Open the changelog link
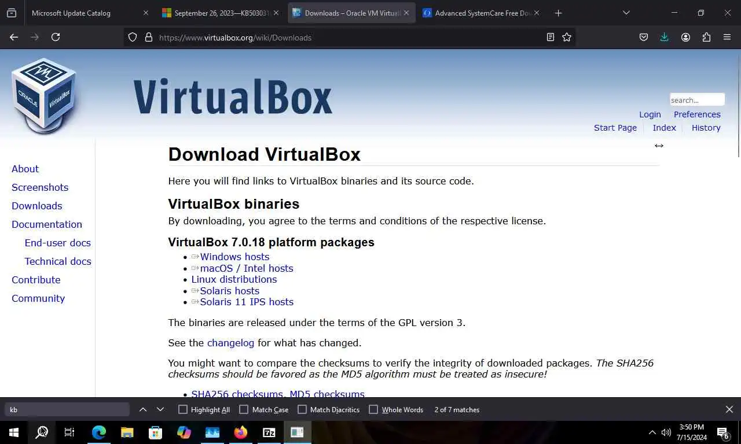 [230, 343]
